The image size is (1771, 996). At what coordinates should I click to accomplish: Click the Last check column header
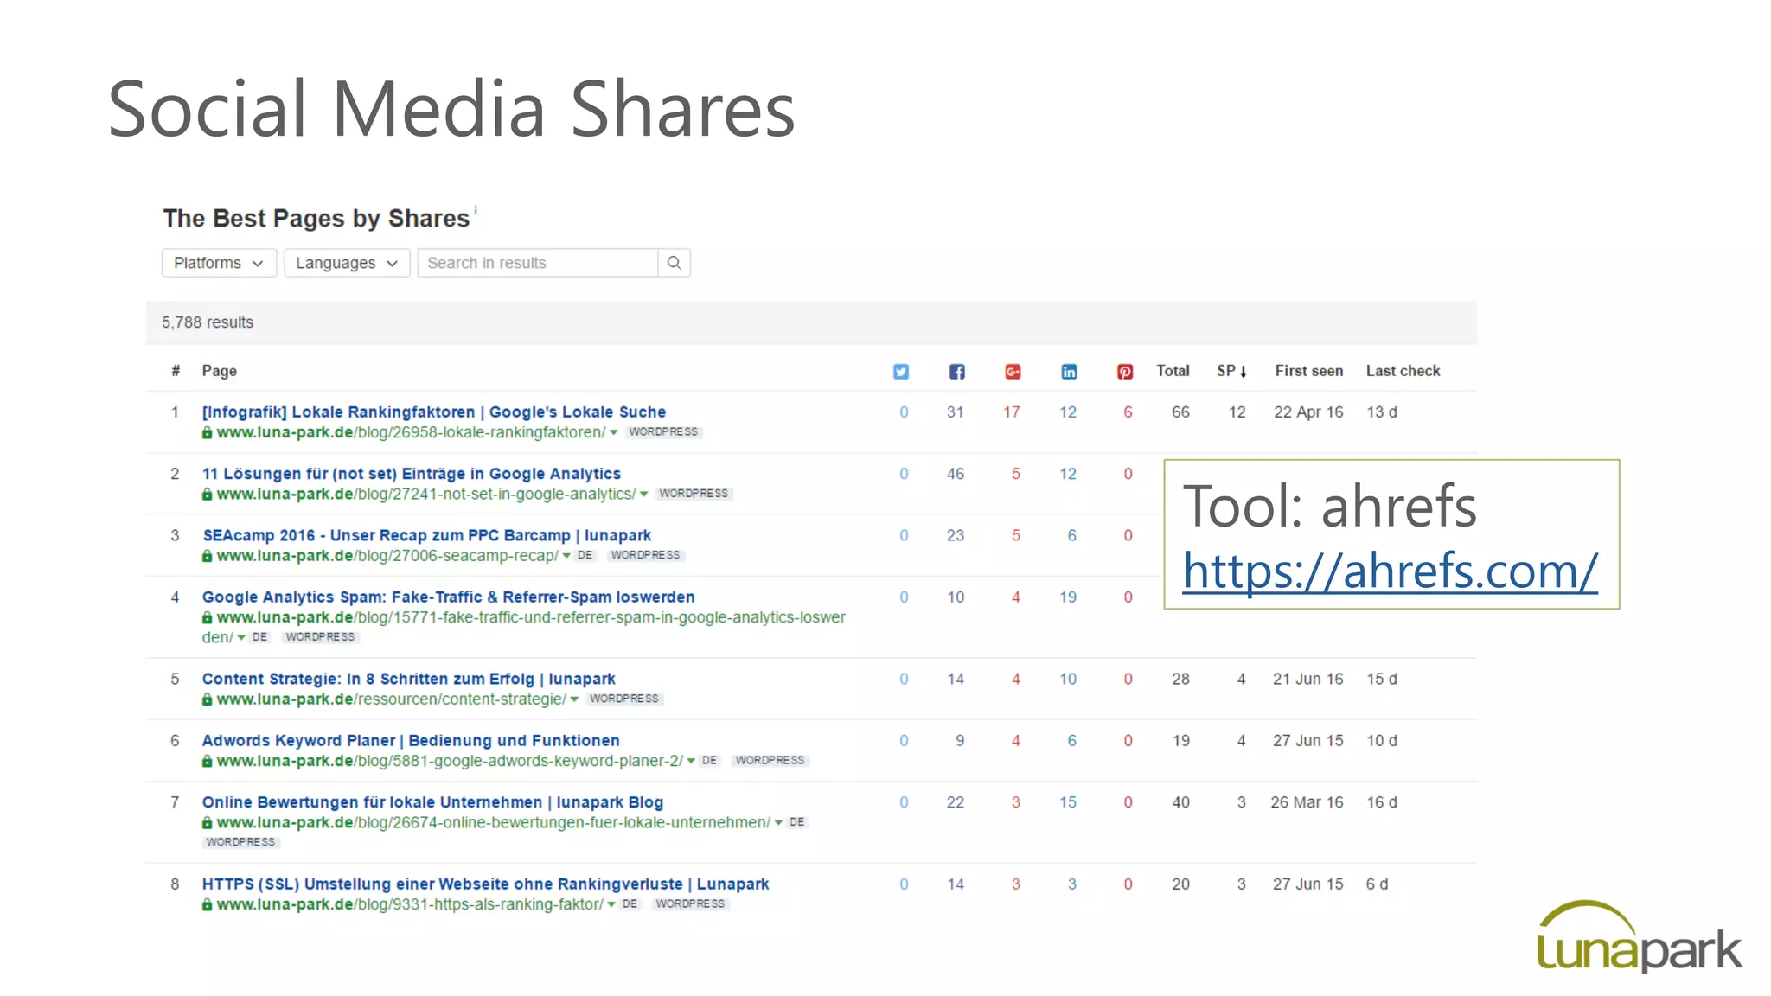[1403, 371]
